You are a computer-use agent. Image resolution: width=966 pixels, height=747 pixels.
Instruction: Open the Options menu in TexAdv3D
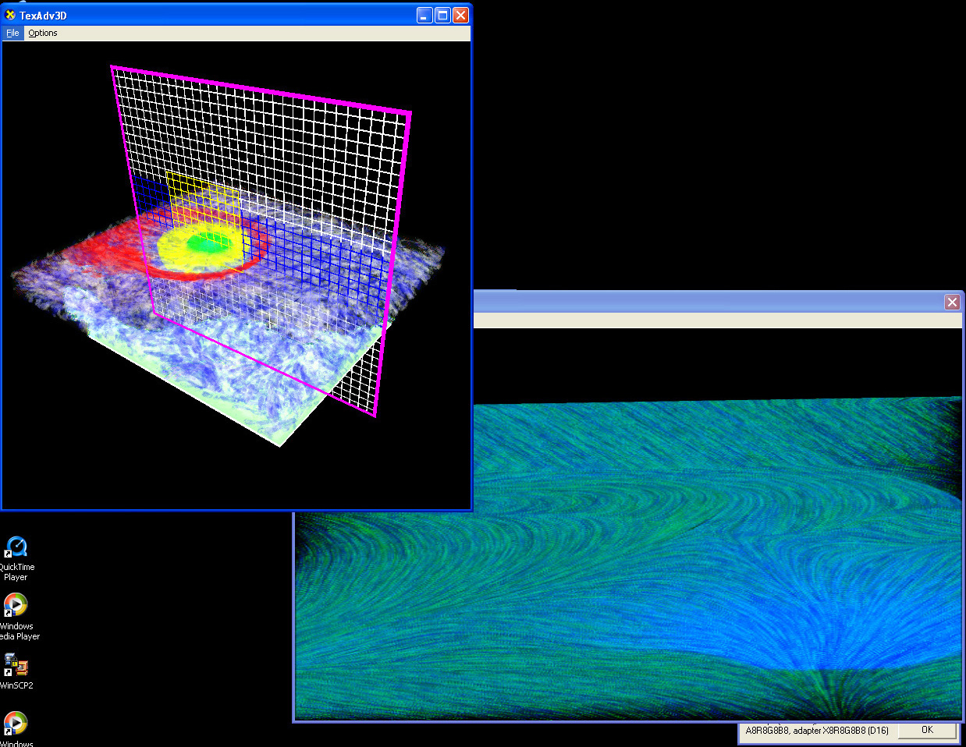click(43, 33)
